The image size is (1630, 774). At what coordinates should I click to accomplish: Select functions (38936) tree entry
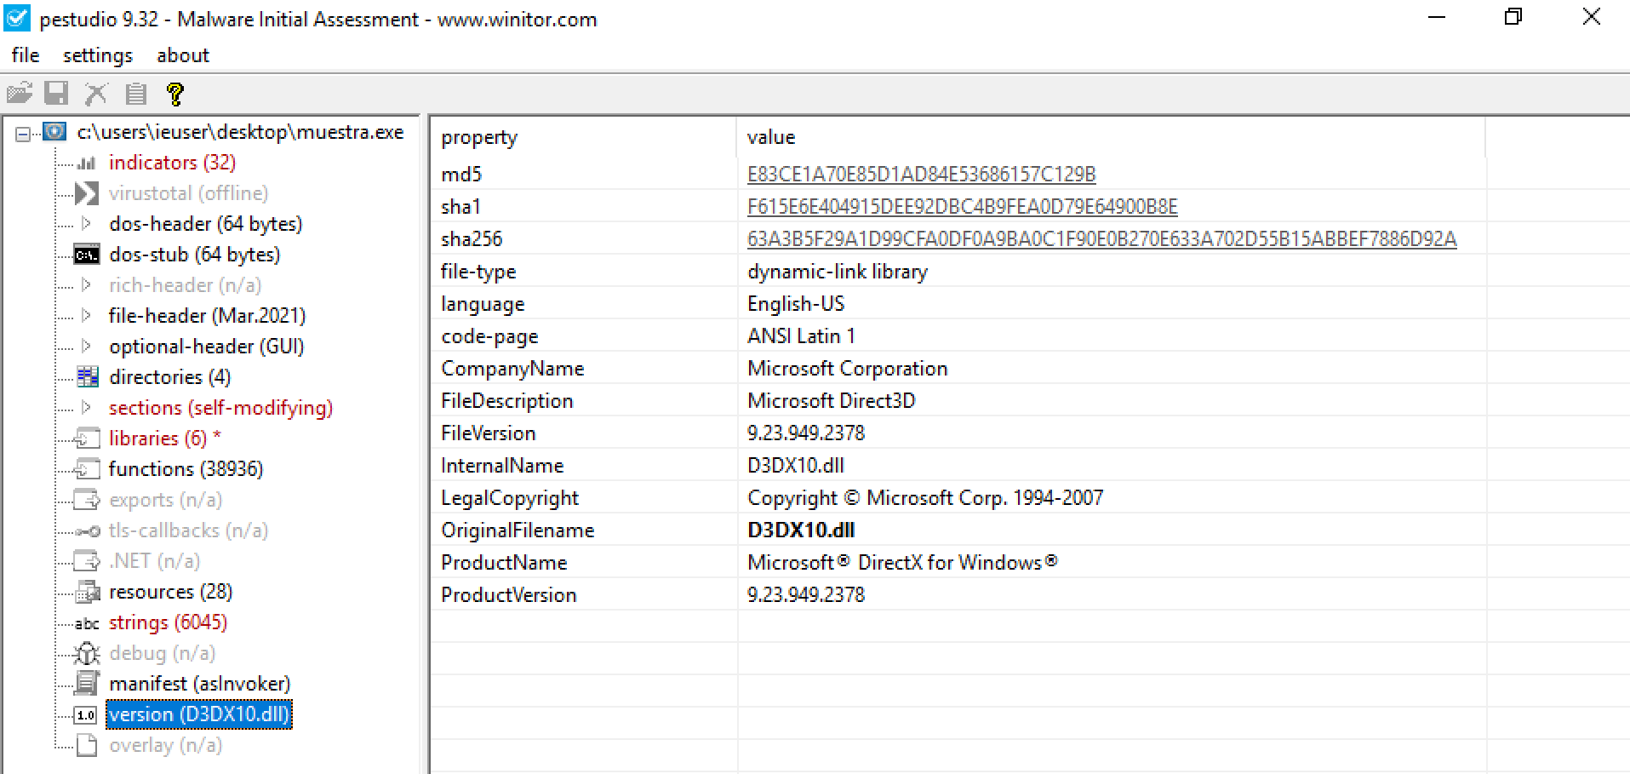point(186,469)
